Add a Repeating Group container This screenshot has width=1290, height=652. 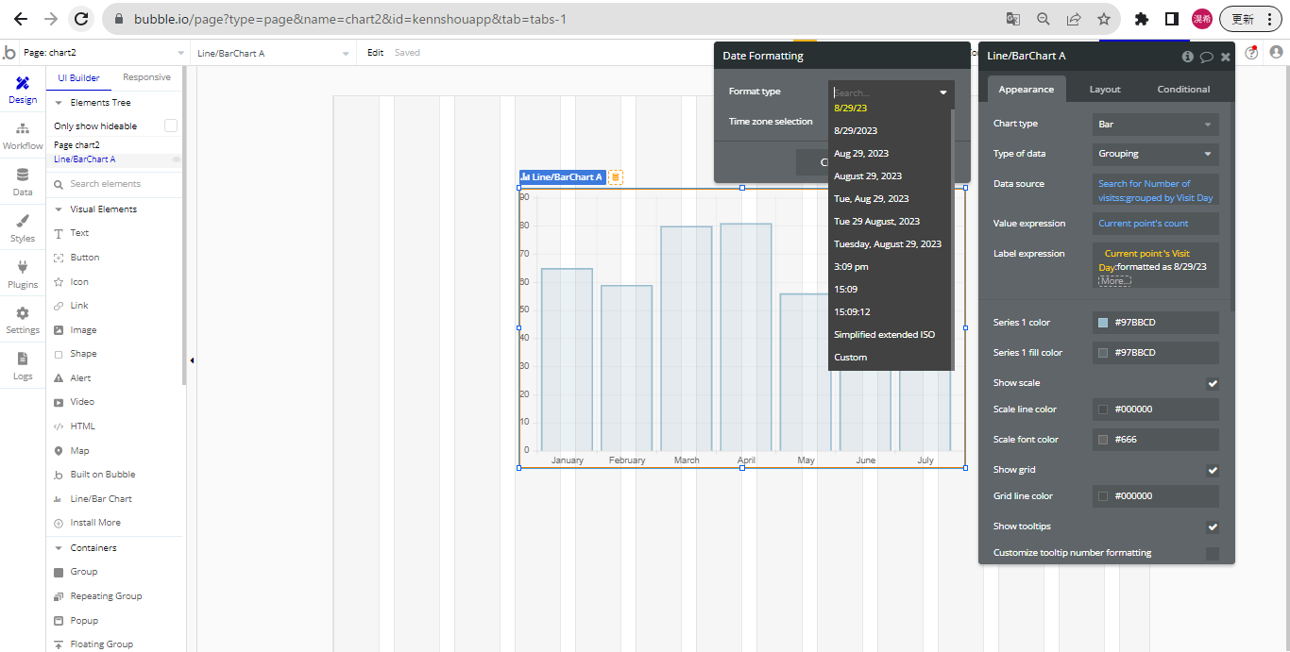106,596
